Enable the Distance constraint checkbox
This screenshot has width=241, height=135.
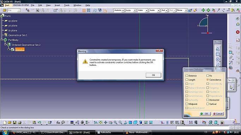pyautogui.click(x=187, y=76)
